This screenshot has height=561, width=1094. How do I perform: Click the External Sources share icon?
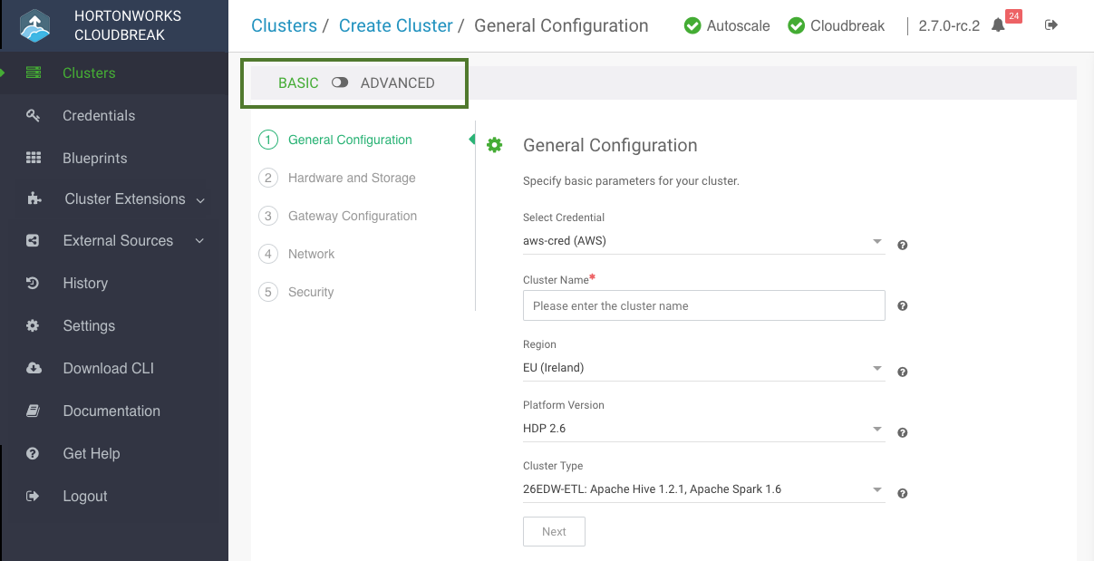click(x=34, y=241)
